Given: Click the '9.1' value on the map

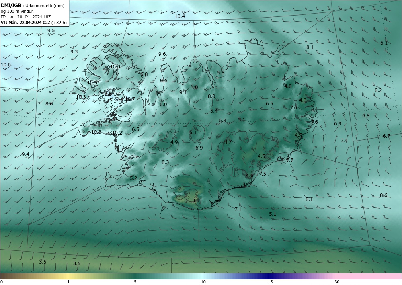Looking at the screenshot, I should point(183,92).
